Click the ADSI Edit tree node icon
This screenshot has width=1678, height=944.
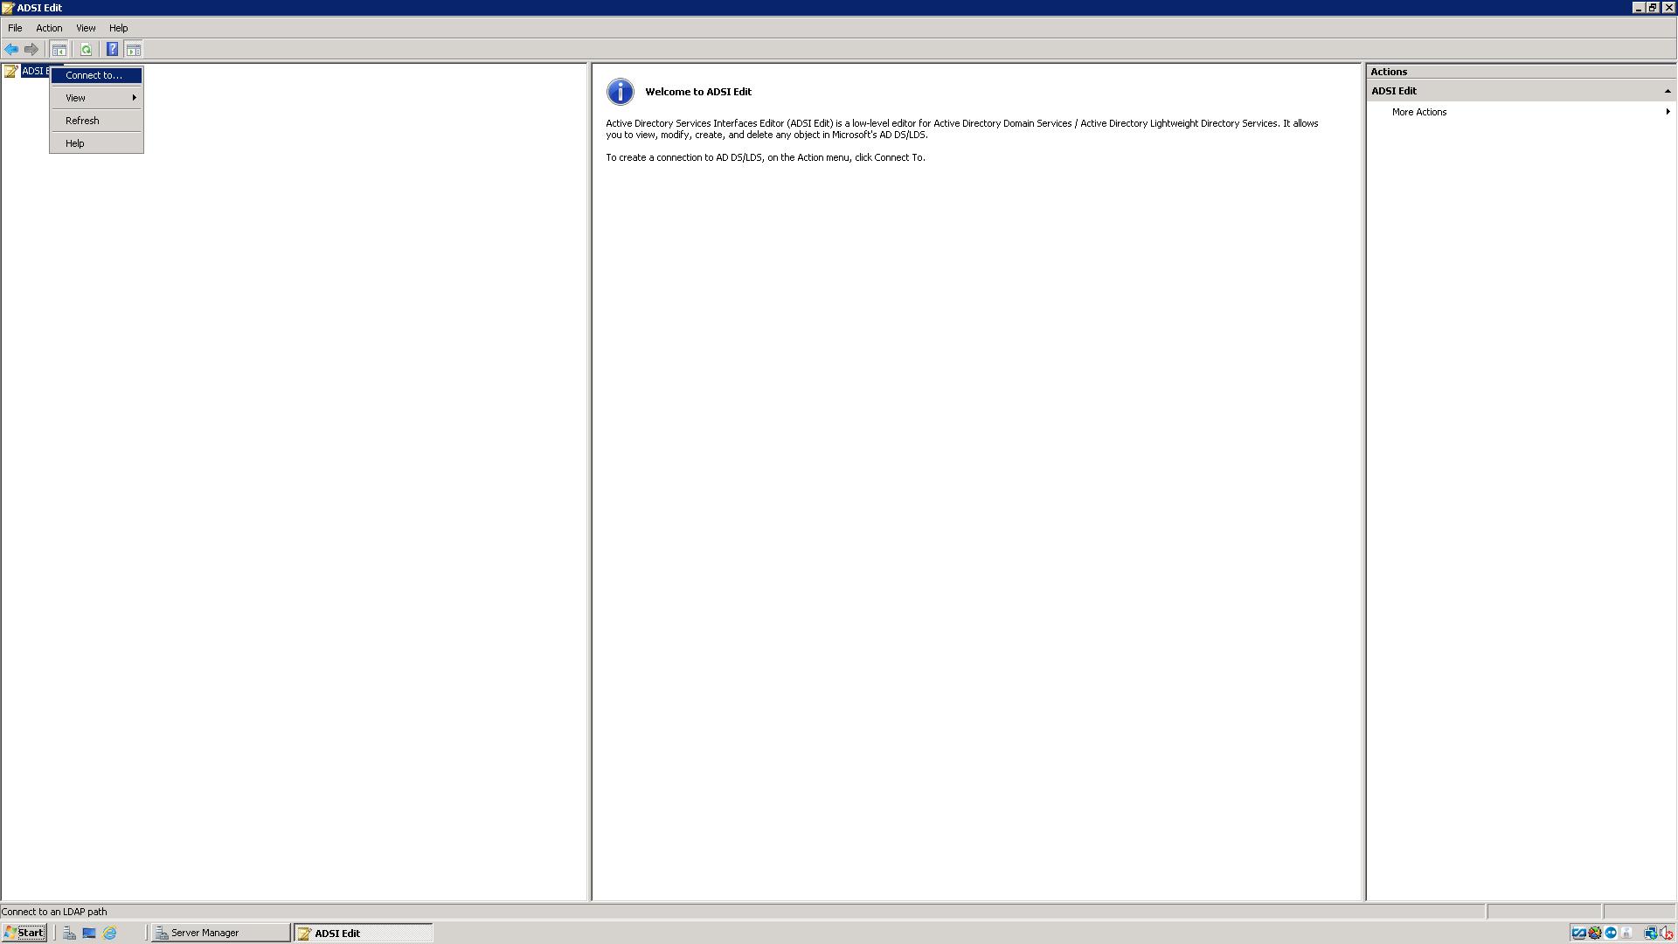click(10, 72)
